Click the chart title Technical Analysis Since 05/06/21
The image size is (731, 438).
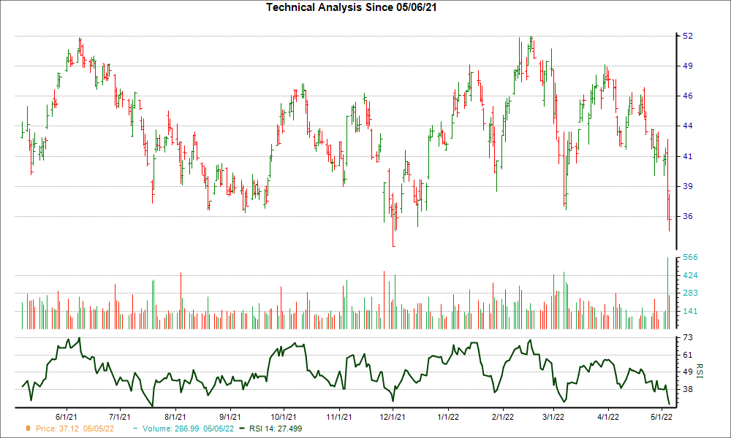point(352,7)
